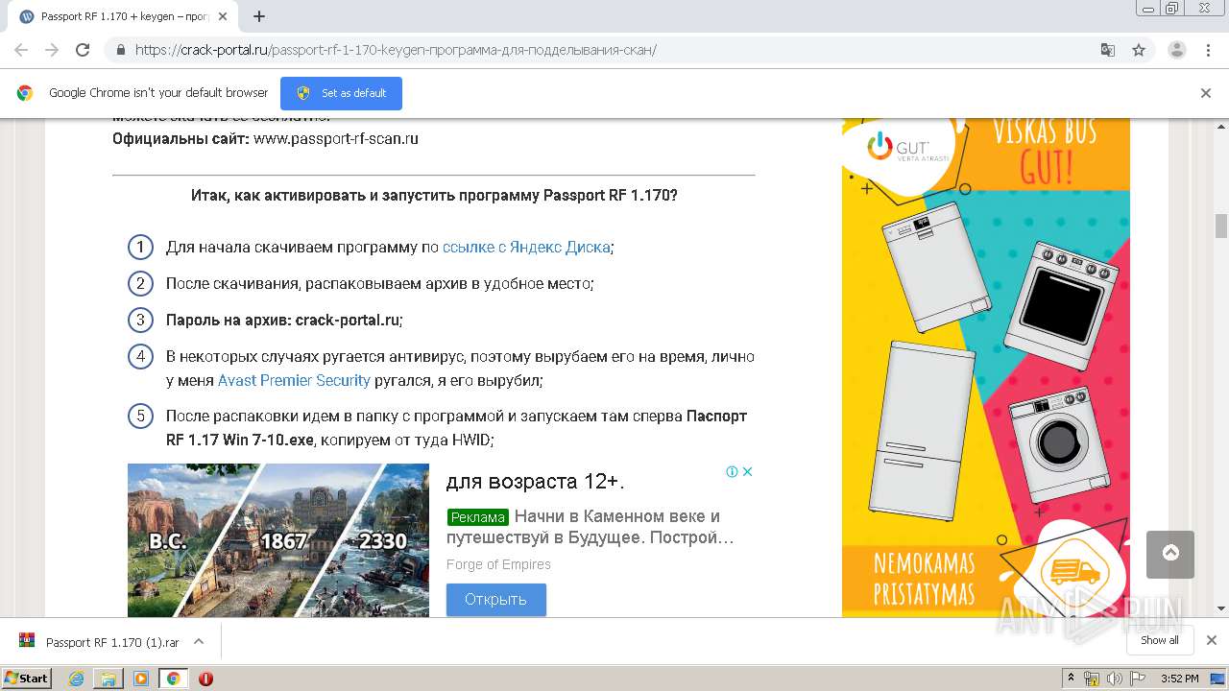Click the scrollbar down arrow
This screenshot has height=691, width=1229.
tap(1221, 608)
